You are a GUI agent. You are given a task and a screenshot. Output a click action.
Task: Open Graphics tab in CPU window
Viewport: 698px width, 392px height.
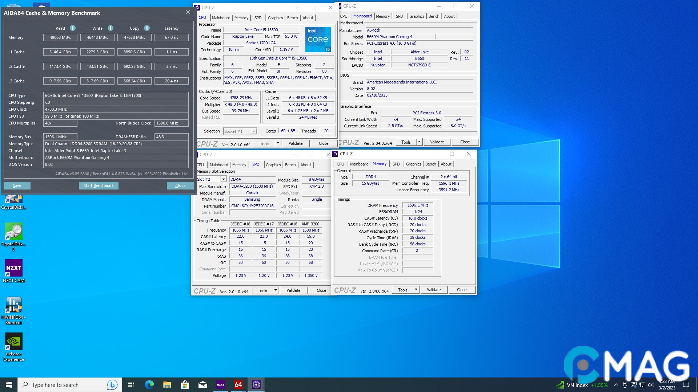(275, 18)
